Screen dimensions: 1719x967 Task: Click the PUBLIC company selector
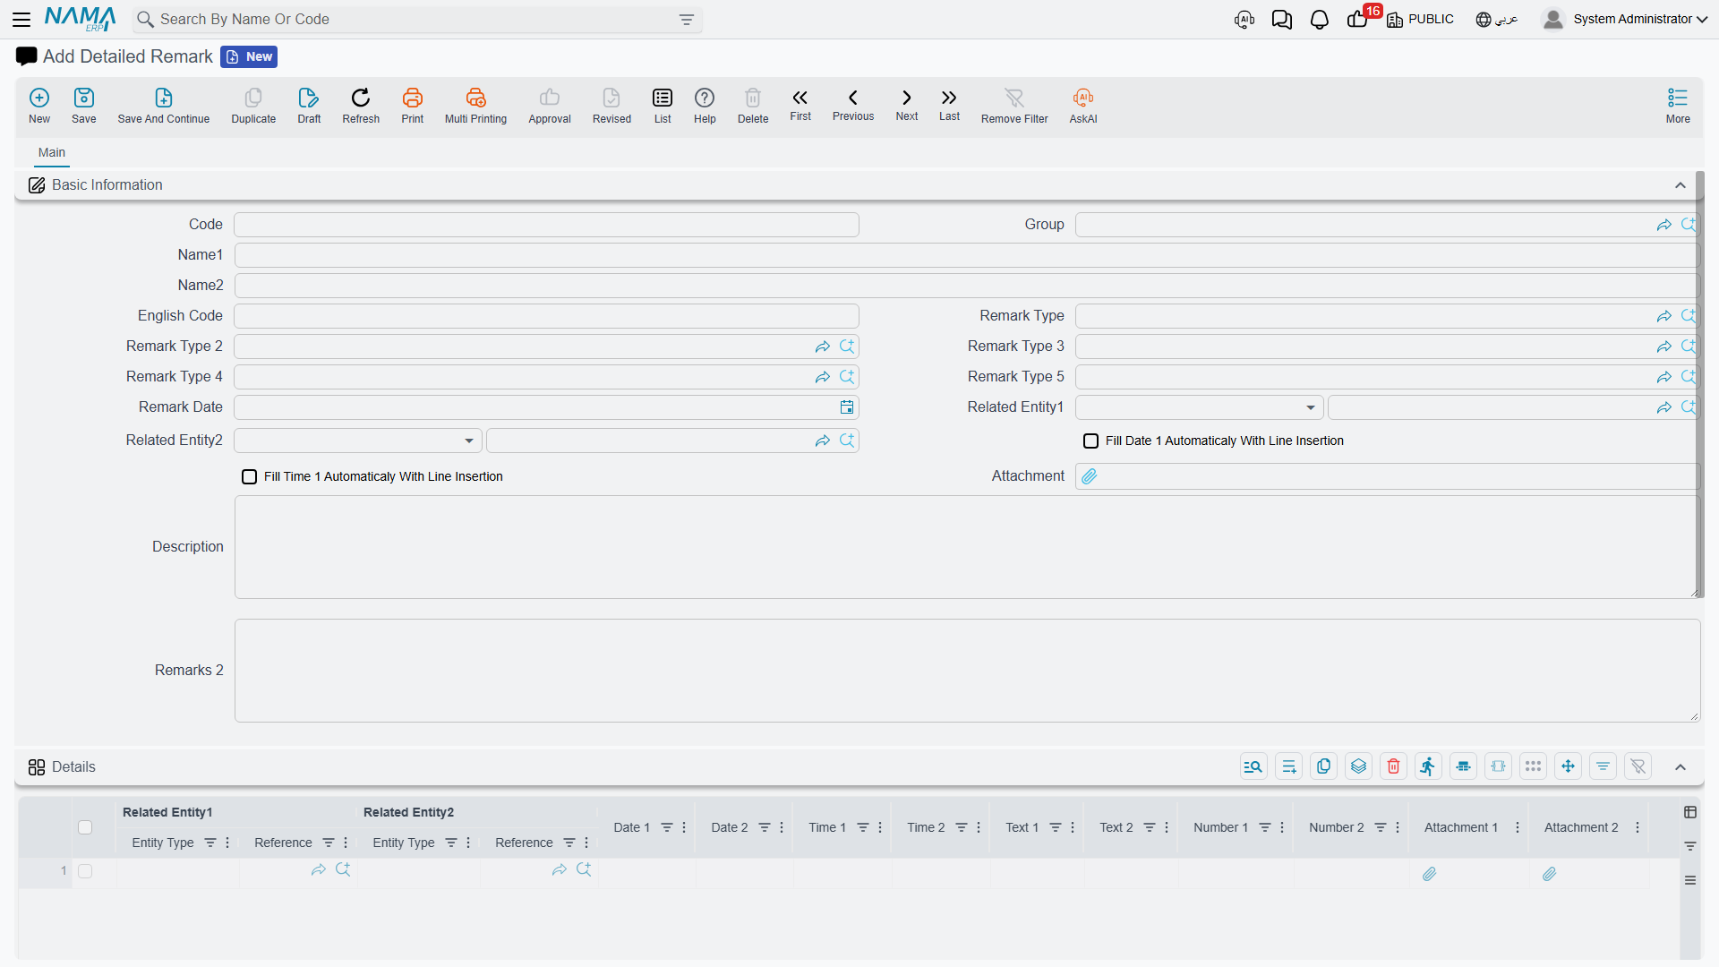coord(1420,20)
